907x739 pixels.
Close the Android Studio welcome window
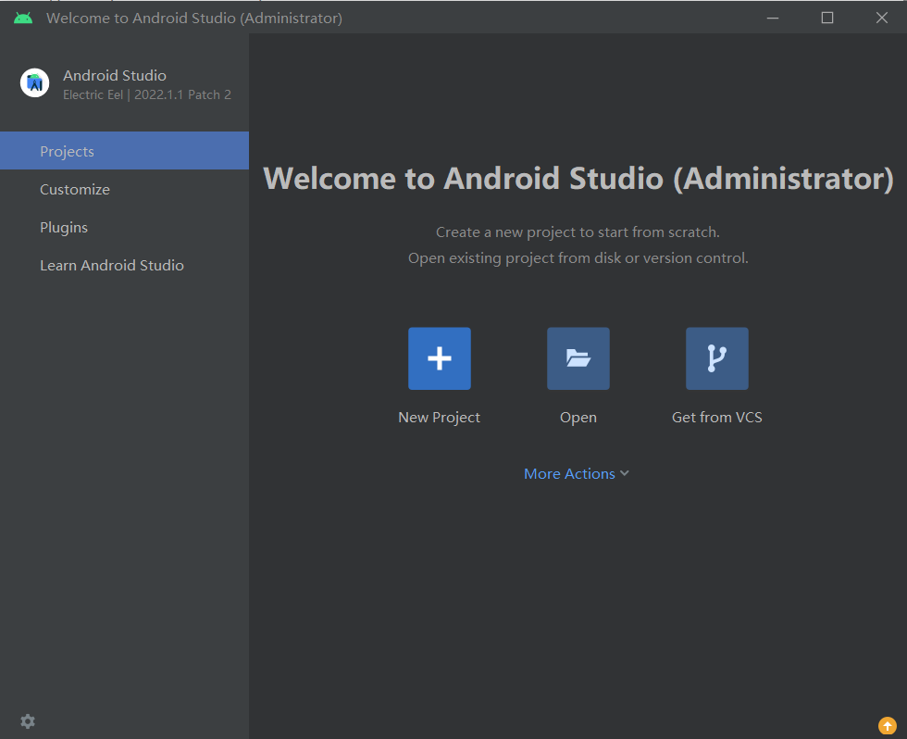pyautogui.click(x=881, y=18)
